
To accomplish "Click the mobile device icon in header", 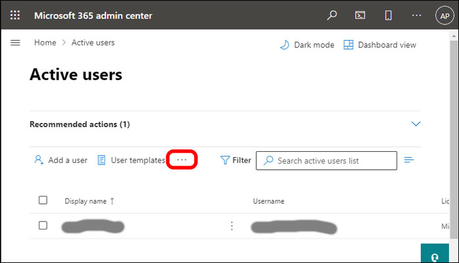I will coord(388,15).
